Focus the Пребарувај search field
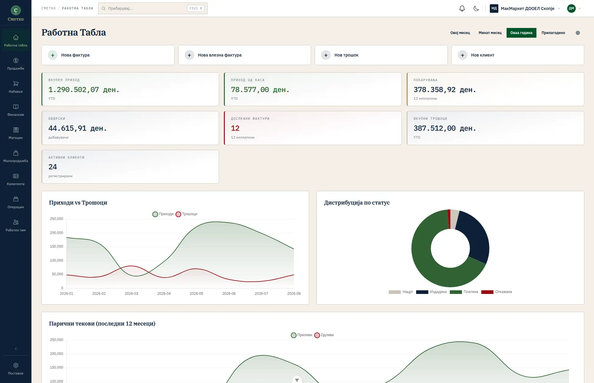This screenshot has height=383, width=594. click(153, 9)
